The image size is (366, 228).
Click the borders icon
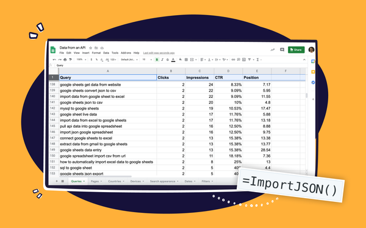click(x=186, y=60)
